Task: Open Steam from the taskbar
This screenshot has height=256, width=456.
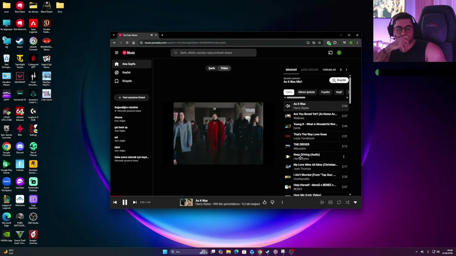Action: click(268, 252)
